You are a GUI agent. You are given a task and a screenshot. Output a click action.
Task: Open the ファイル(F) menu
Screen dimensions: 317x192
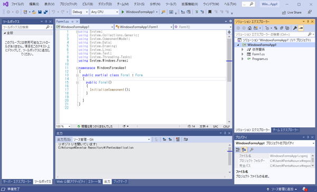tap(17, 4)
